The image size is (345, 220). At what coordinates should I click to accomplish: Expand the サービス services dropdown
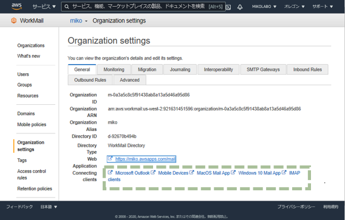44,7
